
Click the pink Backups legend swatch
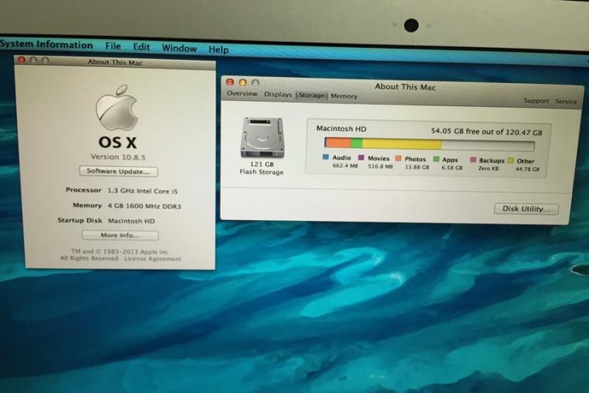click(x=473, y=160)
